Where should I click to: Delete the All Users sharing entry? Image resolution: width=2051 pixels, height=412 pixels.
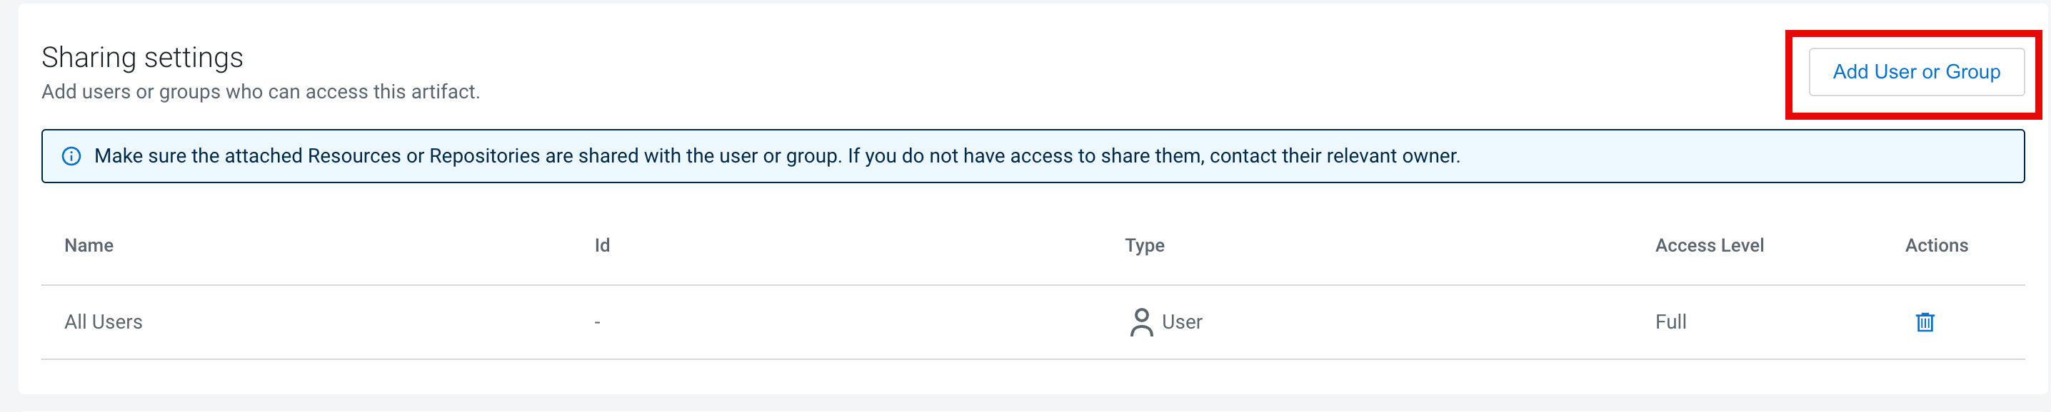tap(1925, 322)
